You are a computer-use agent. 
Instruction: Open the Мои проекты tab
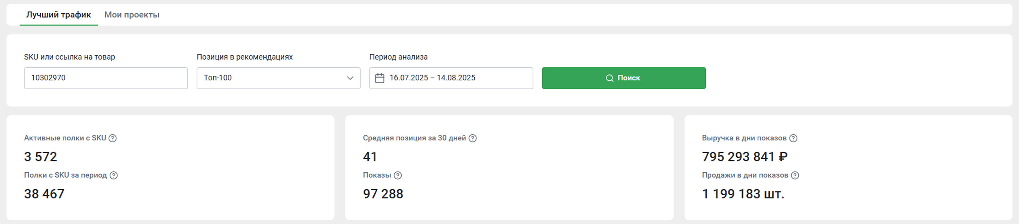(132, 15)
